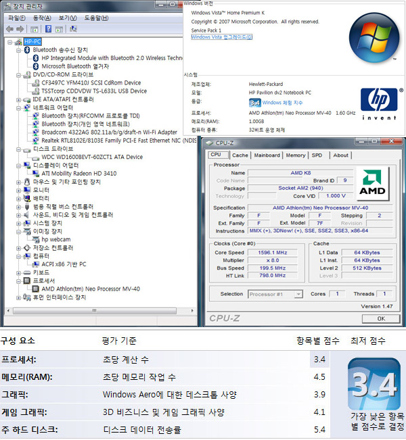Screen dimensions: 406x440
Task: Switch to the Memory tab in CPU-Z
Action: pyautogui.click(x=296, y=155)
